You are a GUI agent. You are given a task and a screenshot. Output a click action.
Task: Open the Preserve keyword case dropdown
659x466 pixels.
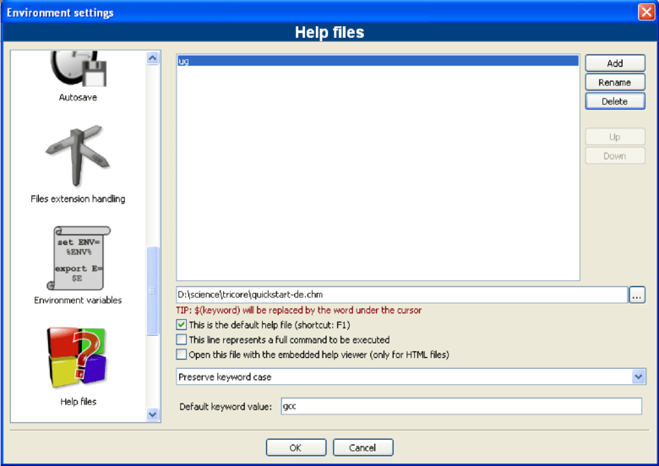click(411, 377)
